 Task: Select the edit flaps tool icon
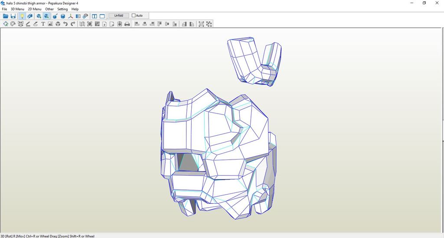[36, 24]
